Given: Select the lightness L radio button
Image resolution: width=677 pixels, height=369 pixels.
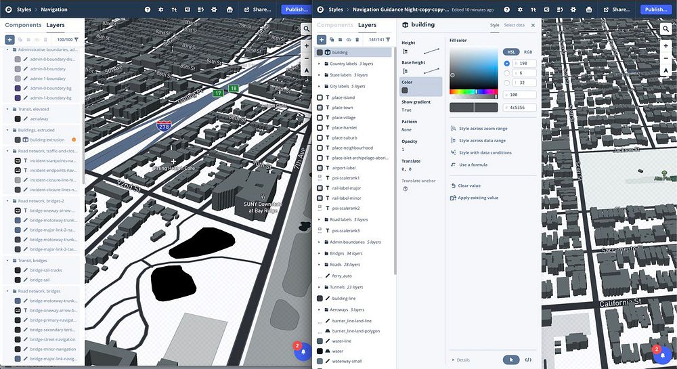Looking at the screenshot, I should pyautogui.click(x=507, y=83).
